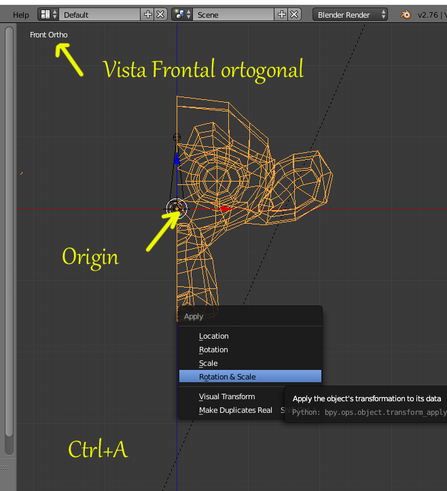Screen dimensions: 447x491
Task: Add a new screen layout with plus icon
Action: coord(147,14)
